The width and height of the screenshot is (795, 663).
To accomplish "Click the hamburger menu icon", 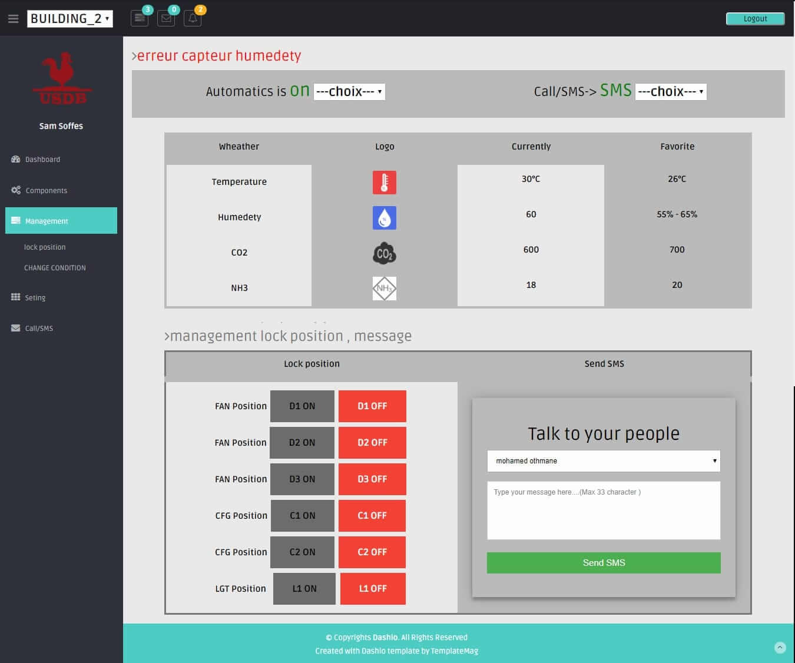I will (x=13, y=19).
